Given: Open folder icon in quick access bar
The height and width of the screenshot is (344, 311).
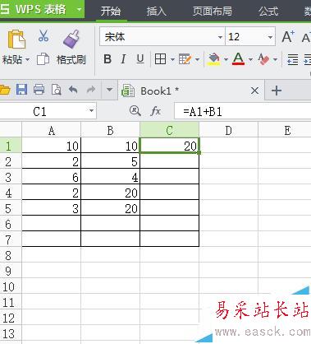Looking at the screenshot, I should click(x=4, y=90).
